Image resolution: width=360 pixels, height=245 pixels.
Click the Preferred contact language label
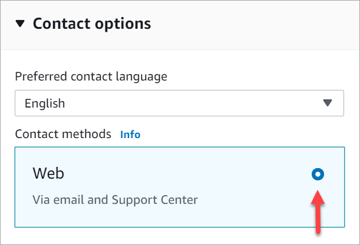click(91, 76)
